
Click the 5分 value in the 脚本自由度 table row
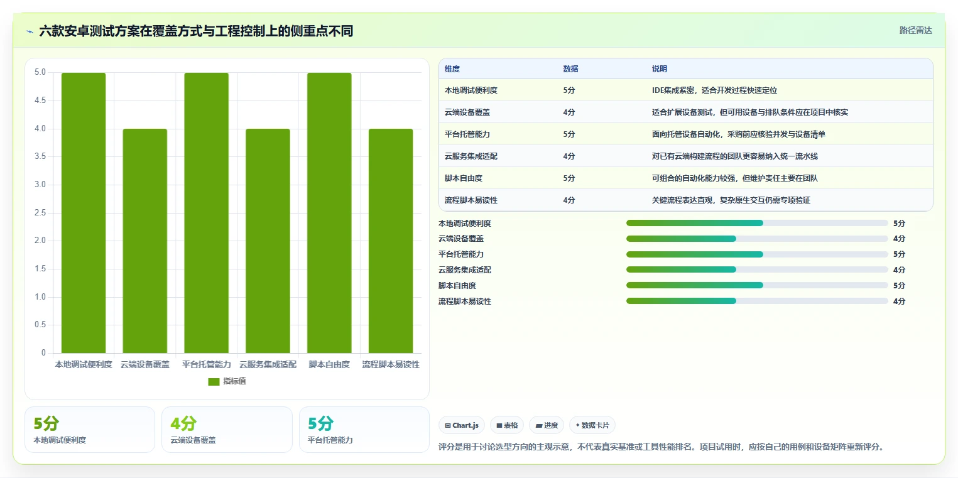point(569,178)
